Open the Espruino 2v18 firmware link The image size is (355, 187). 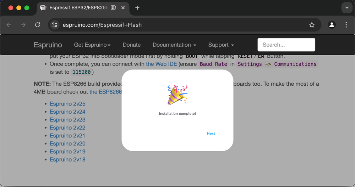coord(67,159)
